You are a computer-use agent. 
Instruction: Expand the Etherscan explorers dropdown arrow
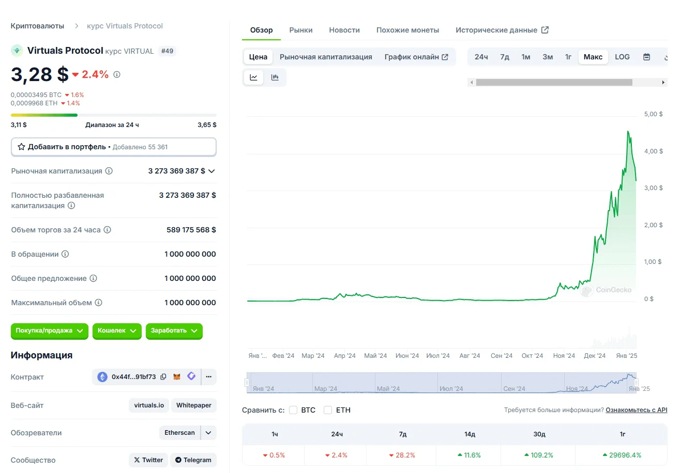tap(208, 433)
